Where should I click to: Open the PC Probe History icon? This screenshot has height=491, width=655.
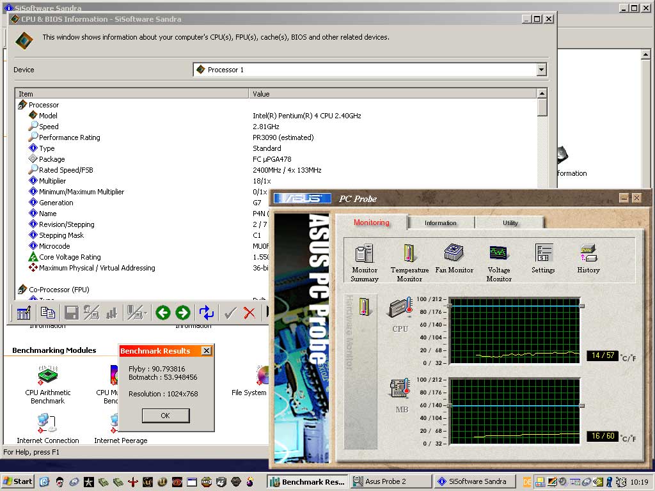[588, 253]
